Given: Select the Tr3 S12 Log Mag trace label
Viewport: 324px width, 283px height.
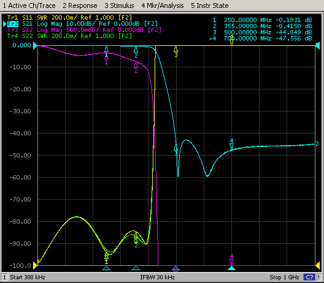Looking at the screenshot, I should (84, 30).
